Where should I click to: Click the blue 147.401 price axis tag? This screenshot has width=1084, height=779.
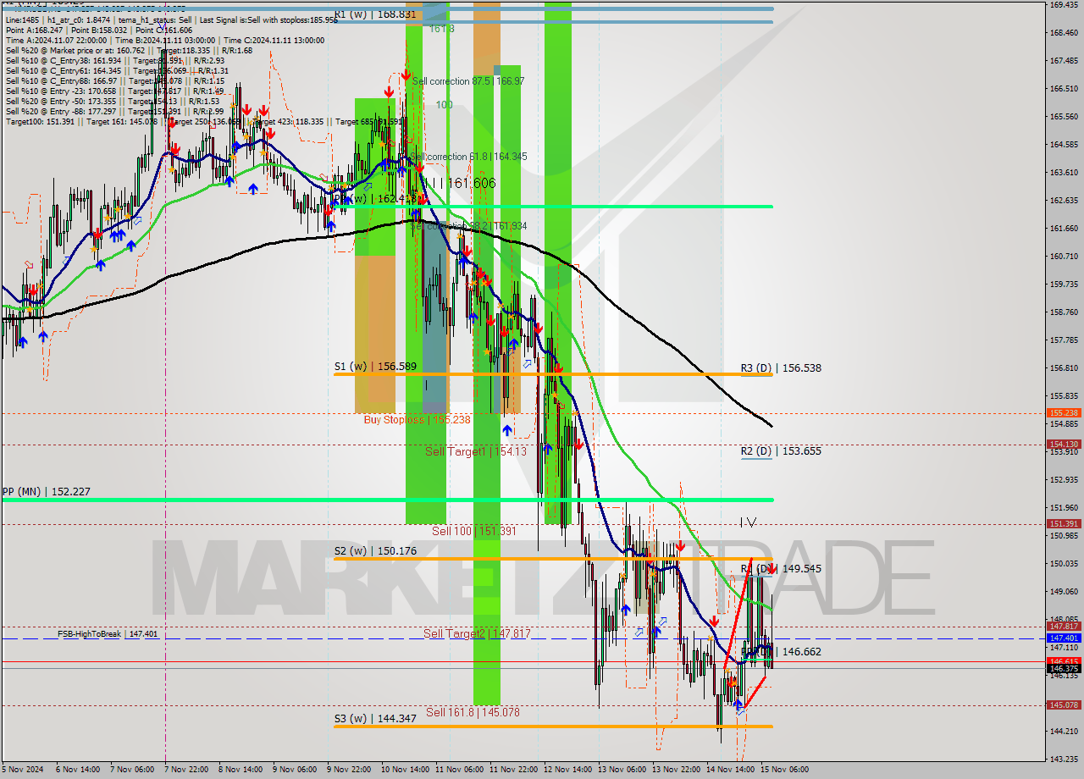(1064, 638)
